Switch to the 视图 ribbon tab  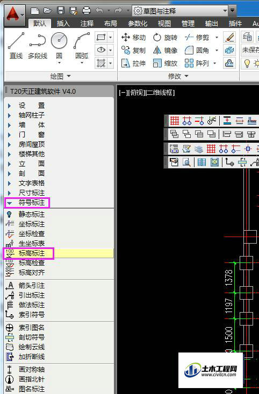(164, 23)
